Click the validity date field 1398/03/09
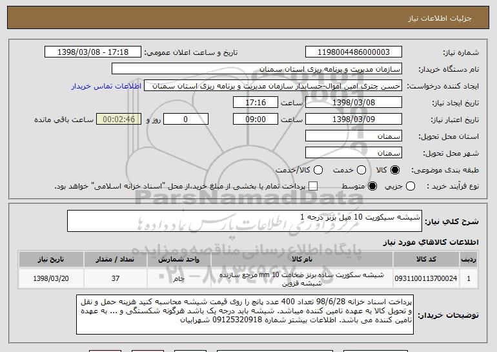The image size is (497, 352). click(x=354, y=119)
